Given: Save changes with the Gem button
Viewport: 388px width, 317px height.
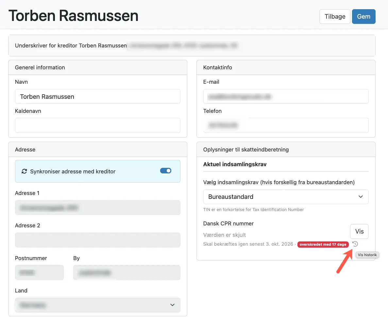Looking at the screenshot, I should (363, 17).
